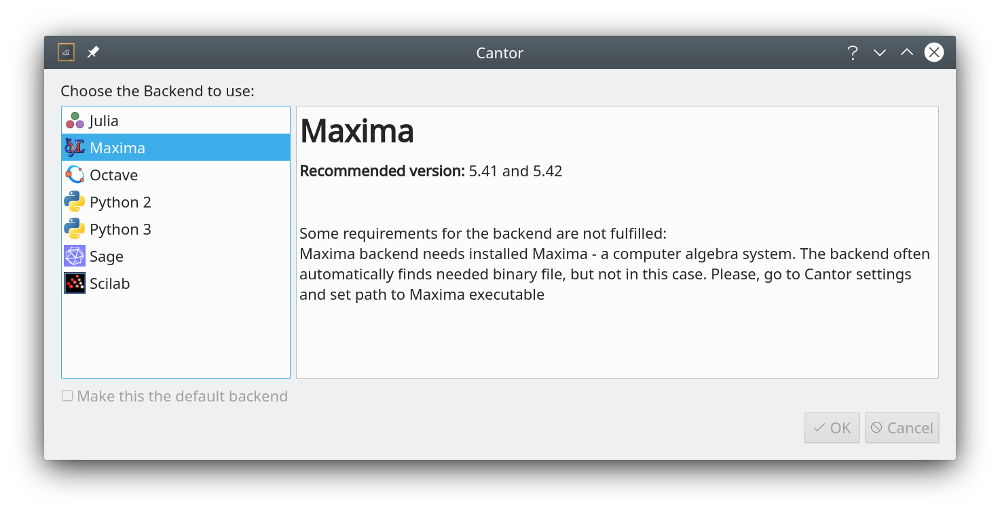This screenshot has height=512, width=1000.
Task: Click the Maxima logo icon in the list
Action: point(75,147)
